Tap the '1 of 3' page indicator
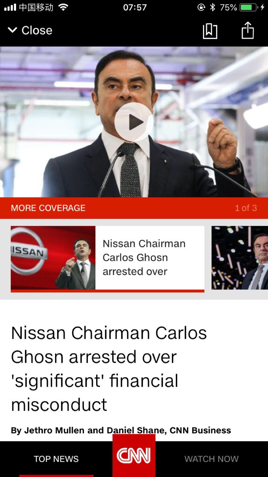 click(246, 208)
